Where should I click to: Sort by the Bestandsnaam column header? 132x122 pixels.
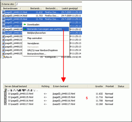pyautogui.click(x=15, y=8)
